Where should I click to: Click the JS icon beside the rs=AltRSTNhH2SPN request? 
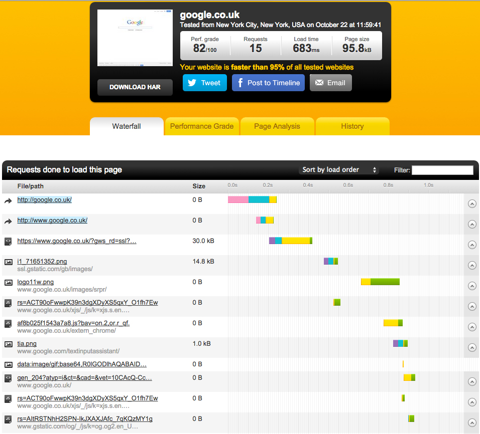[x=8, y=419]
